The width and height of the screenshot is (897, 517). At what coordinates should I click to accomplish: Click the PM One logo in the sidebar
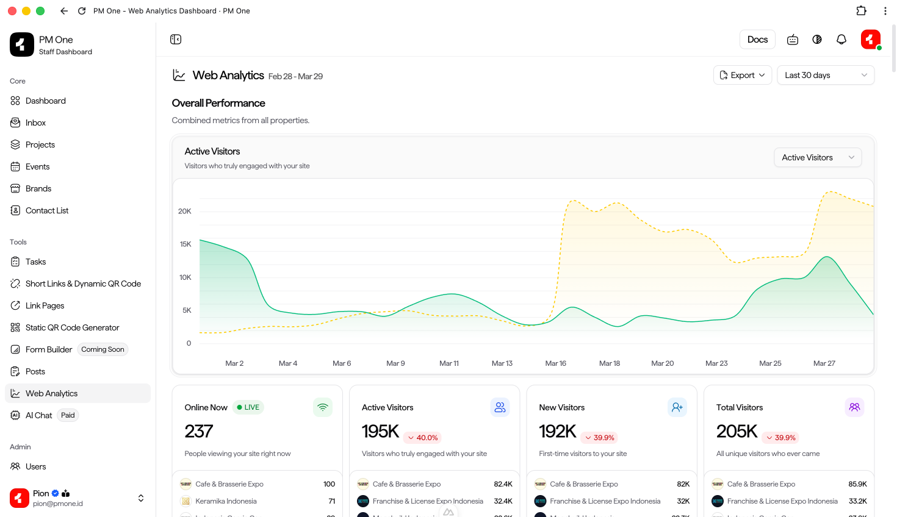[x=22, y=45]
